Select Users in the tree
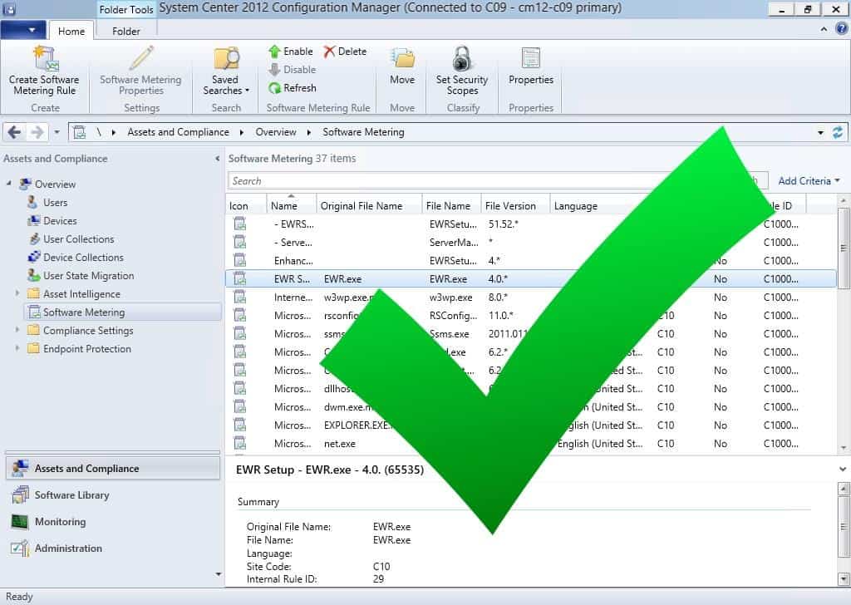Viewport: 851px width, 605px height. [x=55, y=203]
